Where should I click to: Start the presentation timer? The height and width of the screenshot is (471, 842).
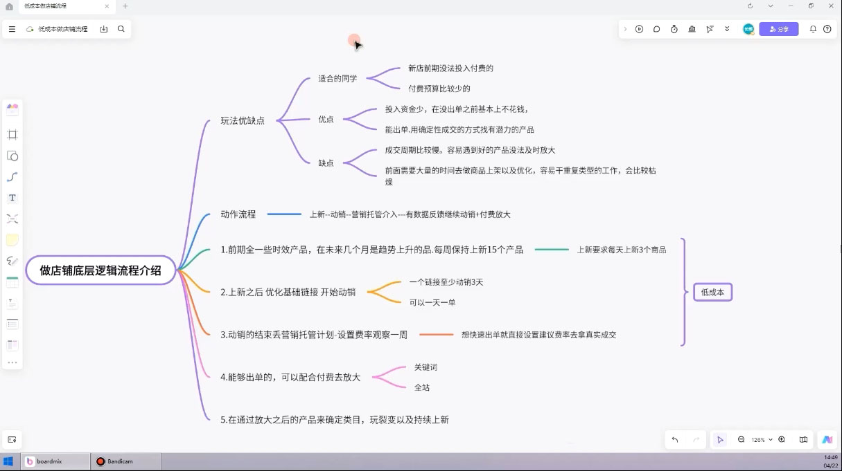[x=672, y=29]
